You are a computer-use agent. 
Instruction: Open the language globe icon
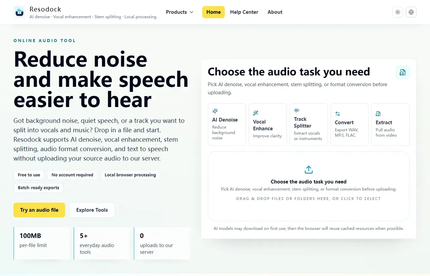point(411,12)
